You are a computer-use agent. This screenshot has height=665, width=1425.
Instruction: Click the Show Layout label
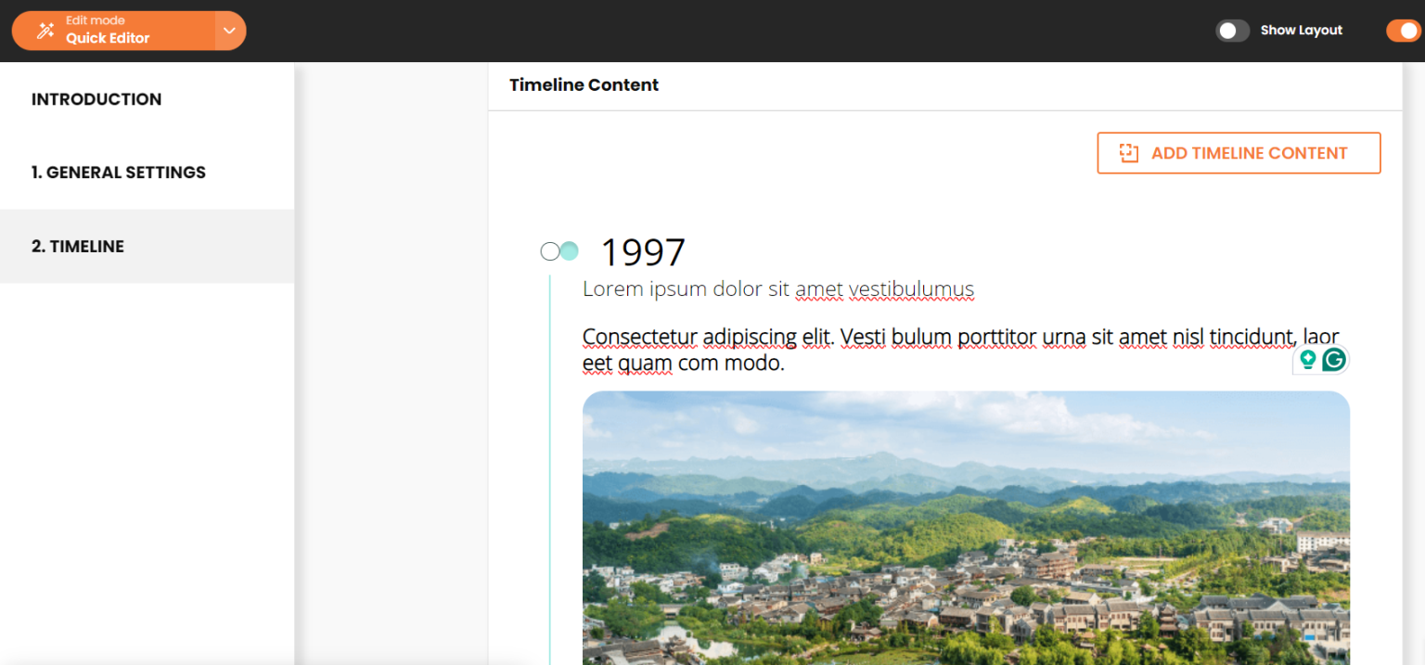pyautogui.click(x=1301, y=31)
